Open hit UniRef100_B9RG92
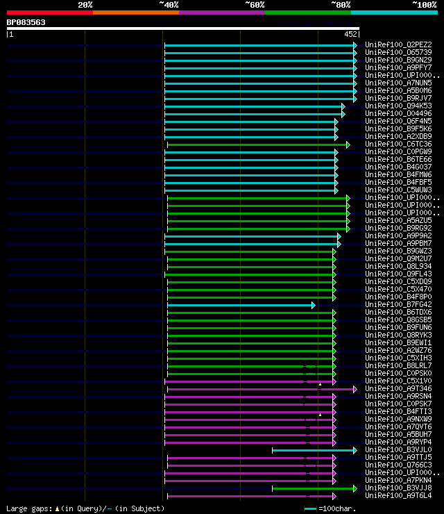The height and width of the screenshot is (514, 444). pyautogui.click(x=398, y=228)
